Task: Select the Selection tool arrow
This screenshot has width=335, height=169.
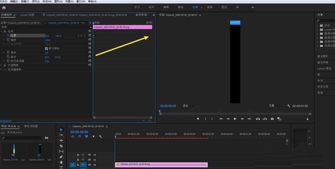Action: pyautogui.click(x=61, y=130)
